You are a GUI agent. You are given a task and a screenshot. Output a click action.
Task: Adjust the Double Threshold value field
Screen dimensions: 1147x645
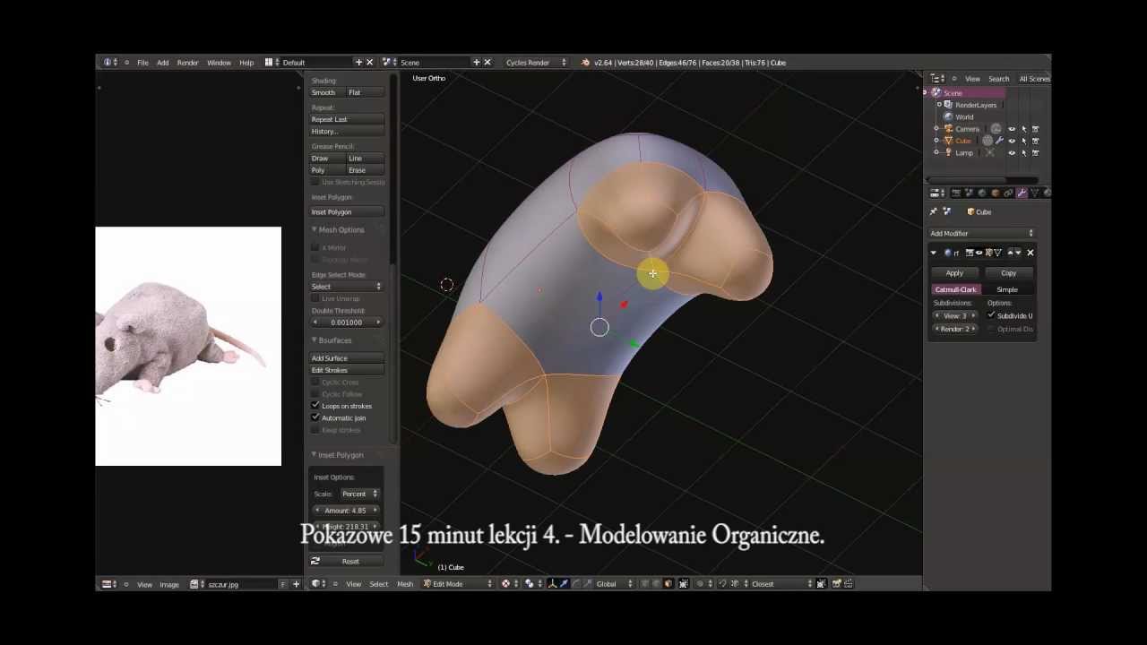347,322
